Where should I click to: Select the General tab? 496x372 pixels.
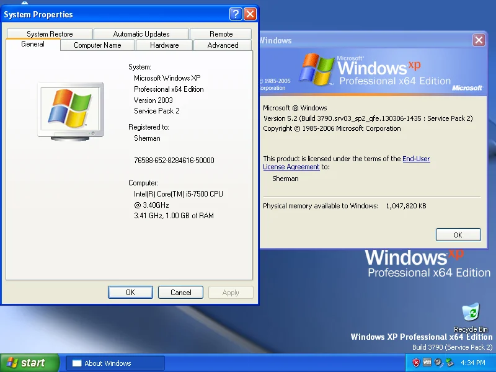(33, 44)
